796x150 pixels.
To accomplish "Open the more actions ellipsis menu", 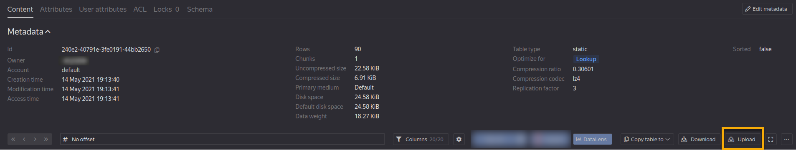I will pos(786,139).
